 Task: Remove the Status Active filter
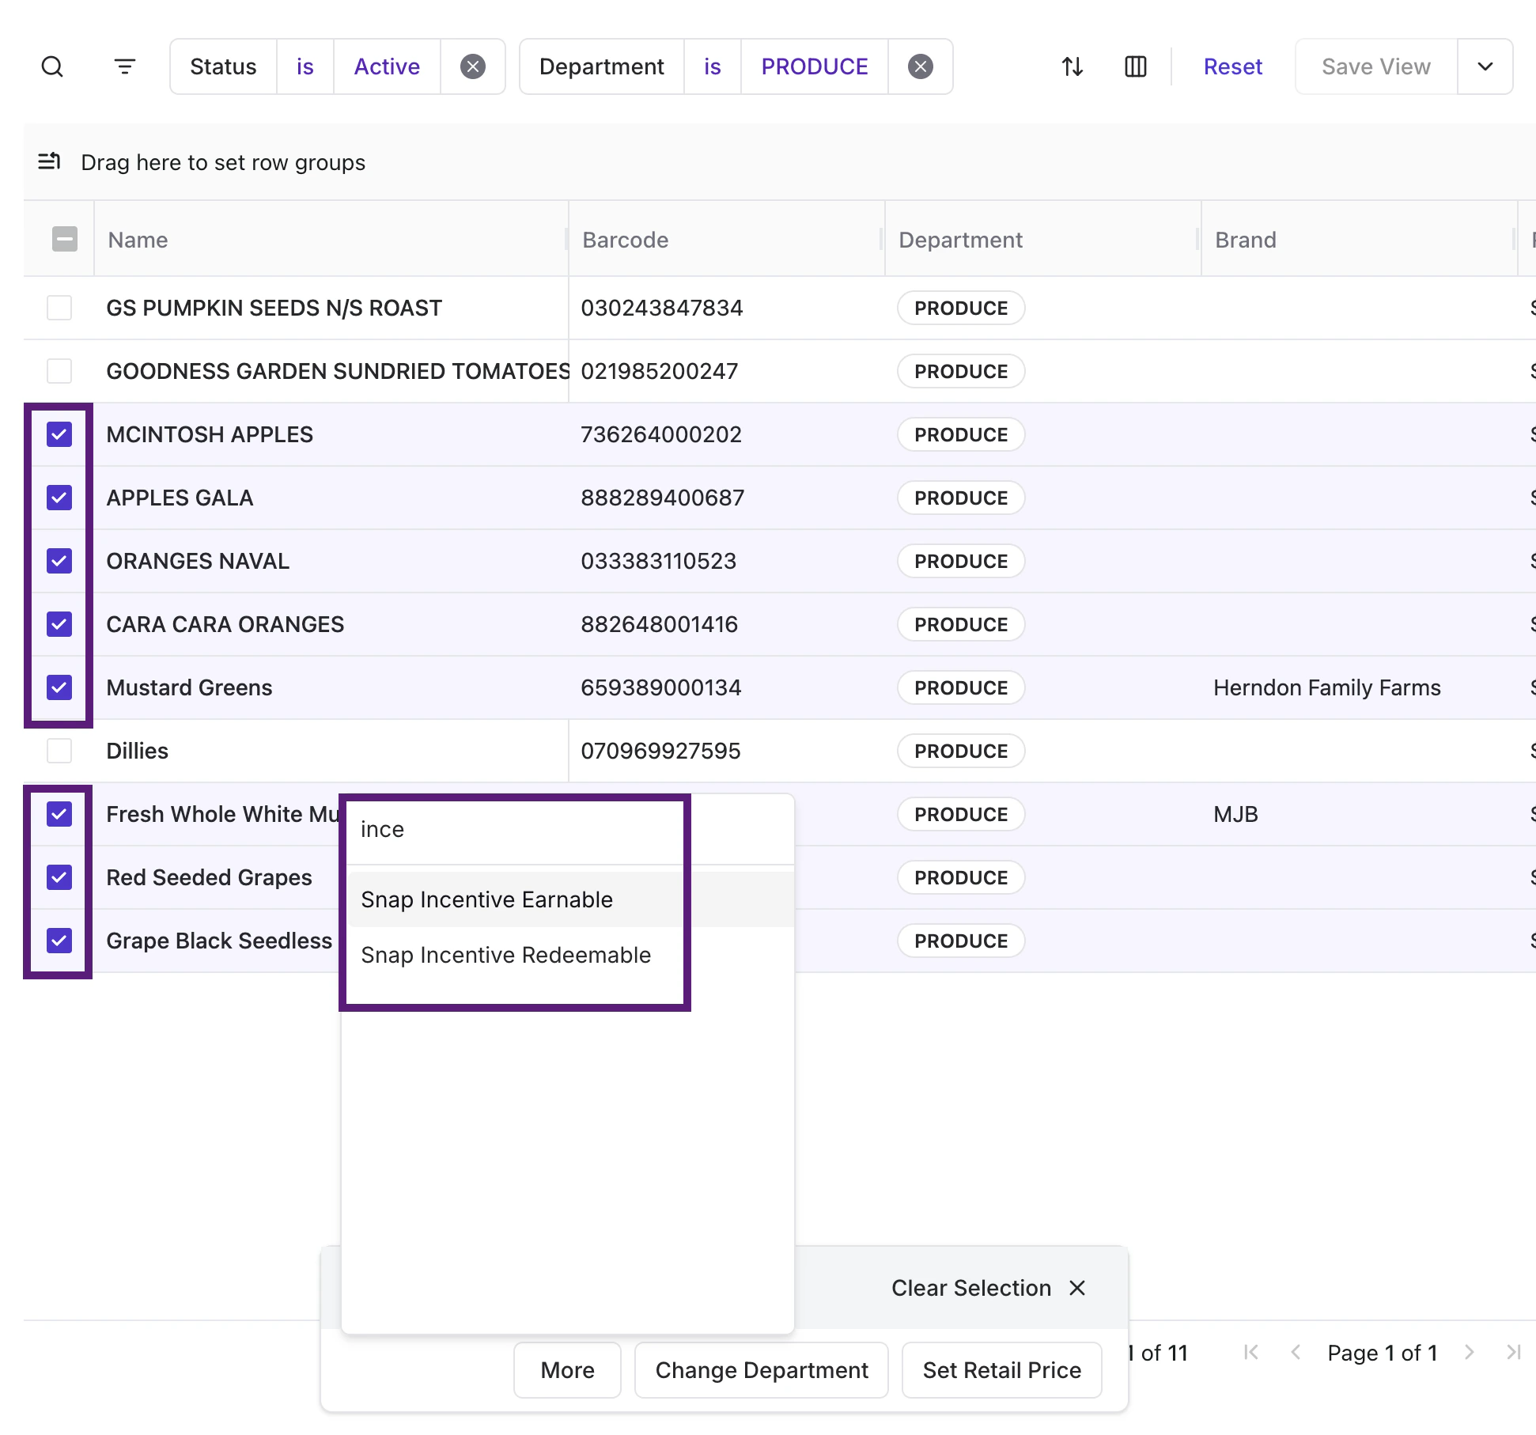point(473,66)
